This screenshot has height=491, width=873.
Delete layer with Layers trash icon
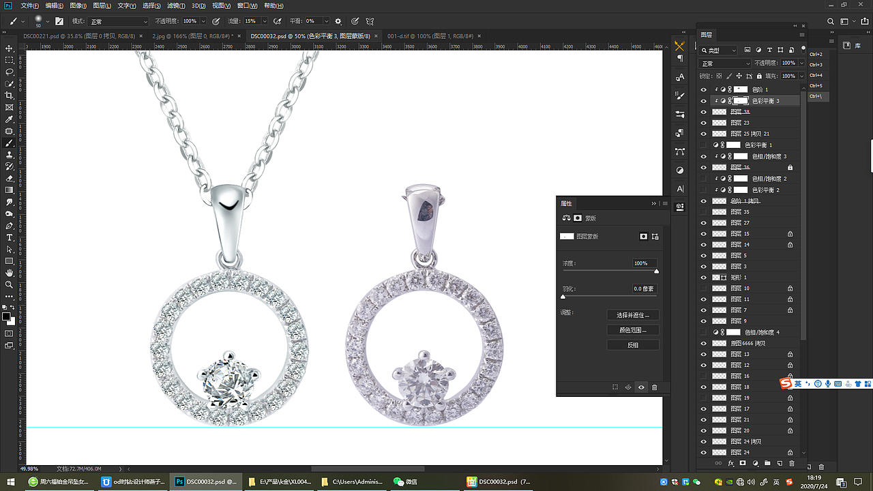[792, 463]
